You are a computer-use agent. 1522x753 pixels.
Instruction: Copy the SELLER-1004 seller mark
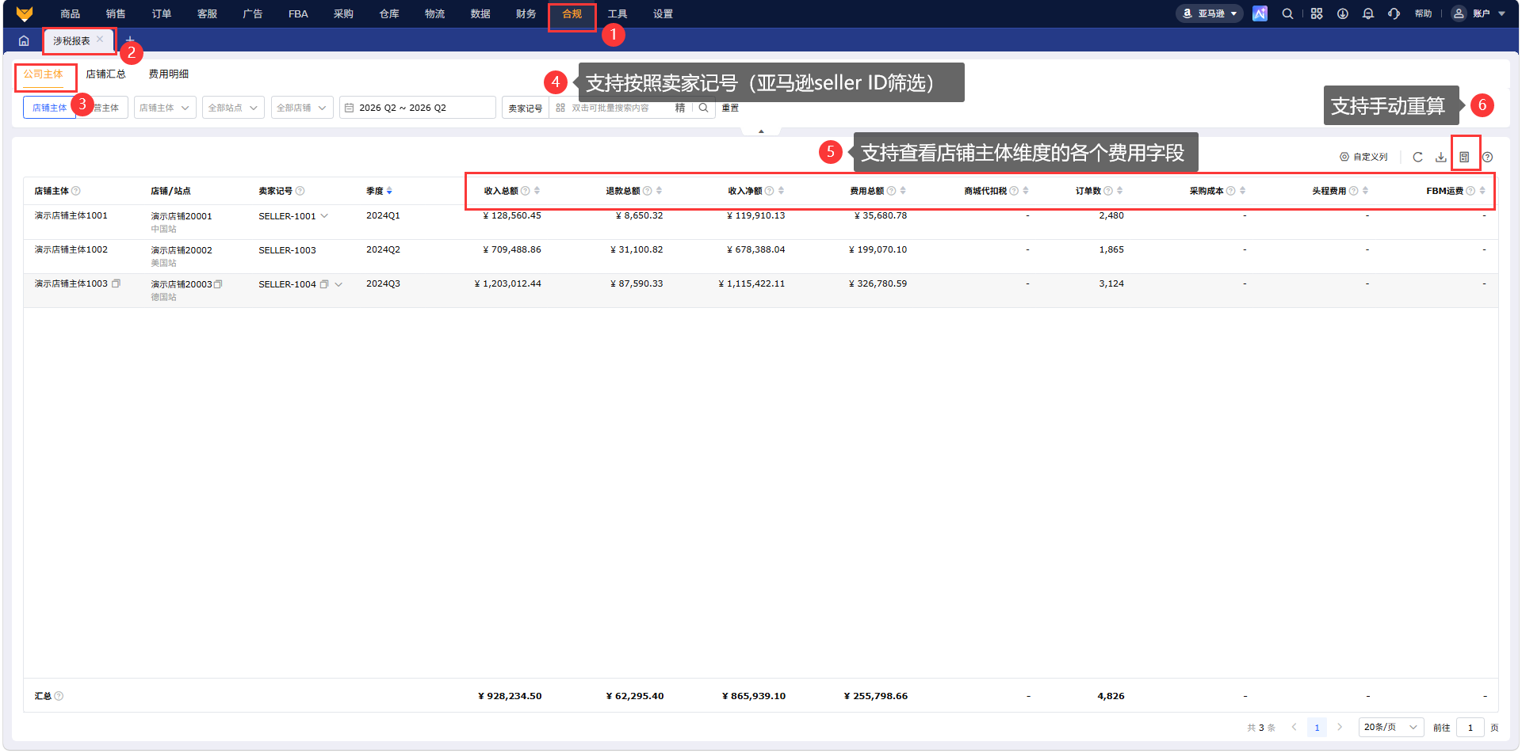(x=324, y=284)
